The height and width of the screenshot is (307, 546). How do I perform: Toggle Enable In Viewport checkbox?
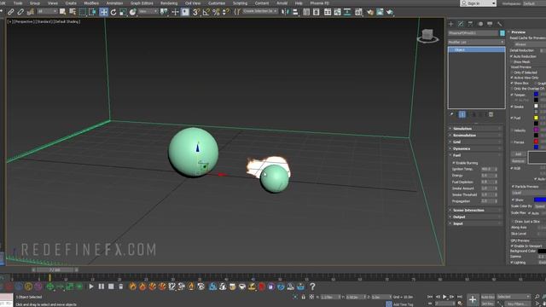coord(512,246)
